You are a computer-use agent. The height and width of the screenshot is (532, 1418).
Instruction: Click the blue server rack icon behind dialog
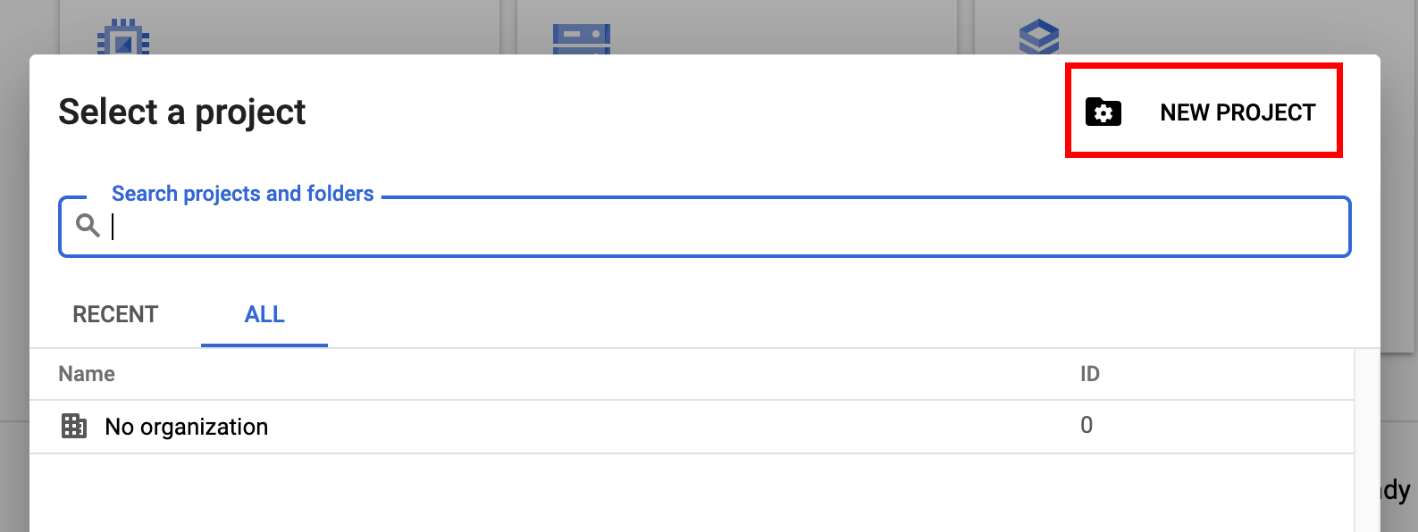pos(581,38)
